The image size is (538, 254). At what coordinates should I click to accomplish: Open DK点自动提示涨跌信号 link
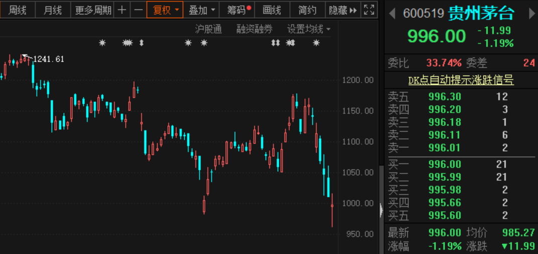click(461, 80)
